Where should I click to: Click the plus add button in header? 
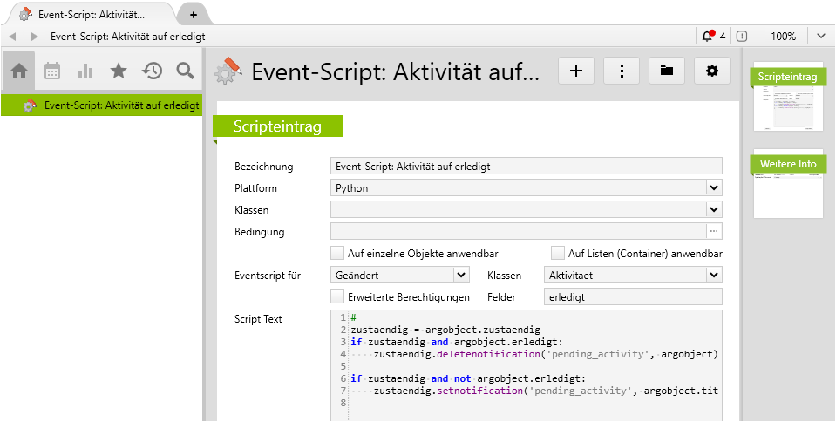click(x=575, y=71)
